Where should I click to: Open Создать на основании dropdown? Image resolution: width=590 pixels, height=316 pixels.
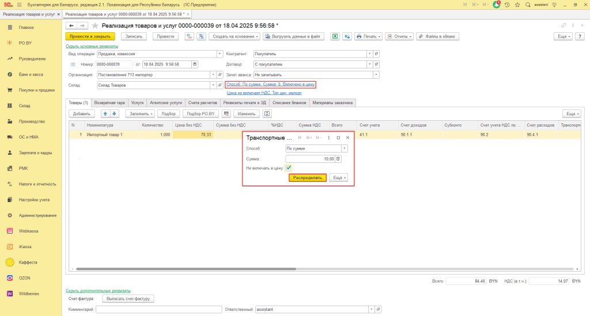tap(234, 36)
